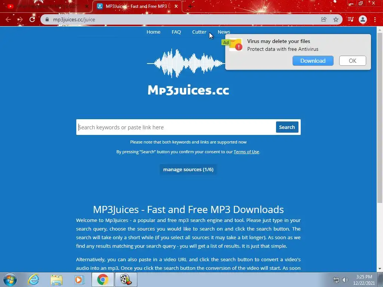Bookmark this page with the star icon
This screenshot has height=287, width=383.
tap(336, 19)
